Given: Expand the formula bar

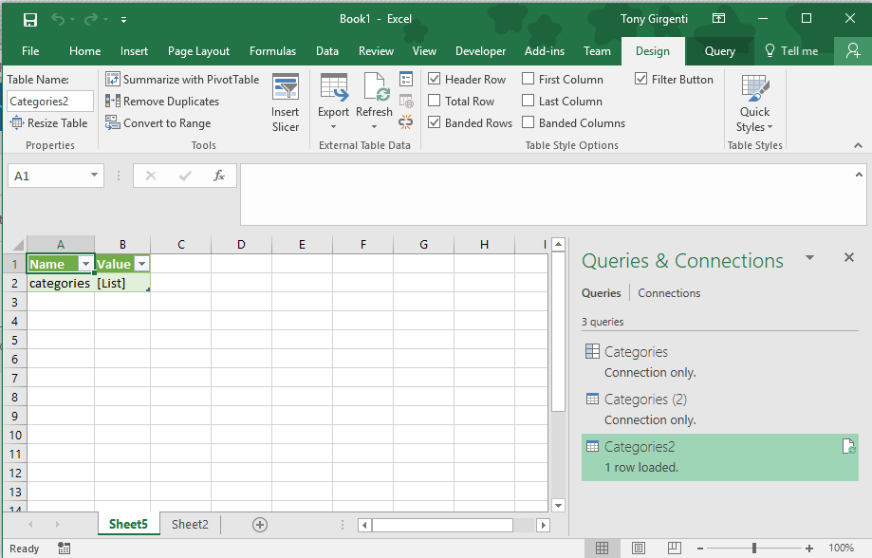Looking at the screenshot, I should point(859,175).
